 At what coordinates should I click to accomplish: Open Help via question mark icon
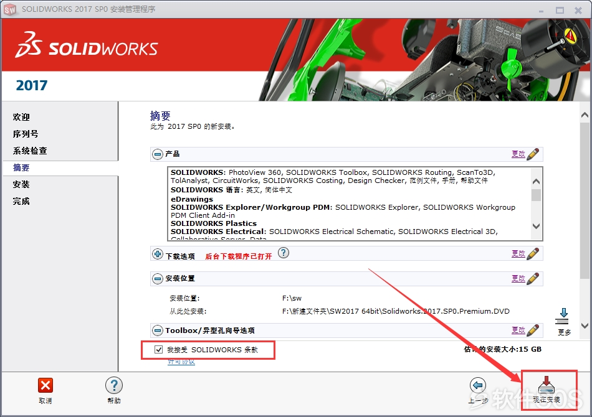point(113,385)
